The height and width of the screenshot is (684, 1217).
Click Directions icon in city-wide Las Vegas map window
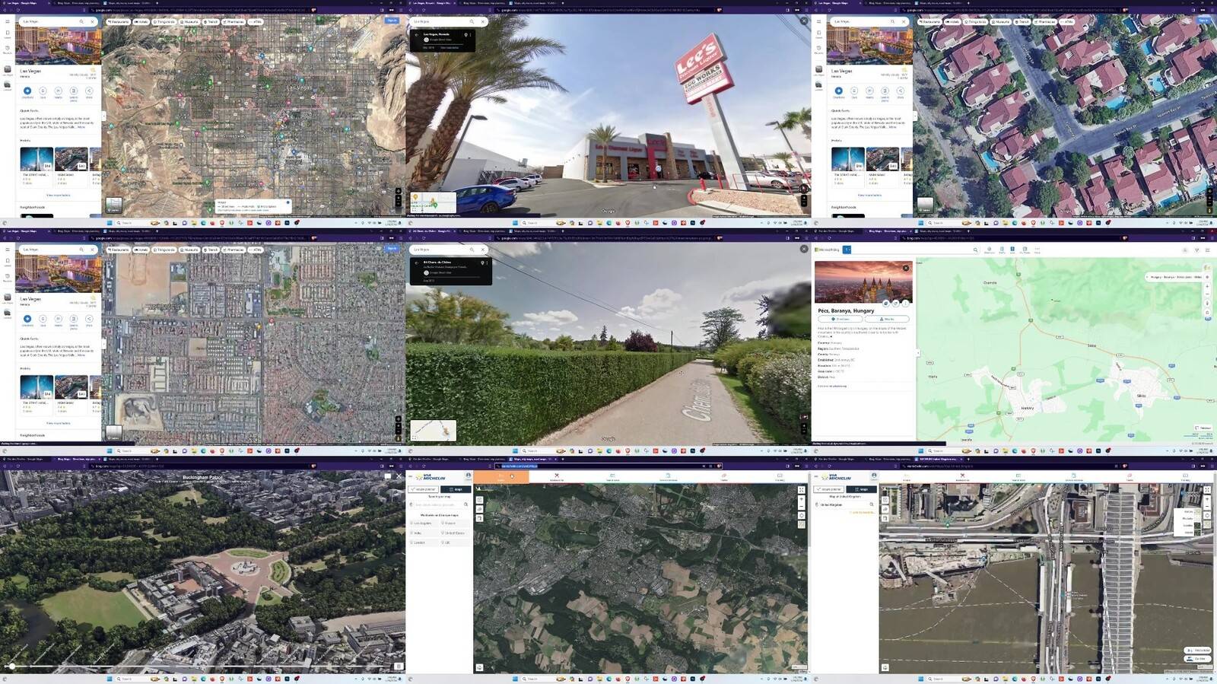point(27,91)
